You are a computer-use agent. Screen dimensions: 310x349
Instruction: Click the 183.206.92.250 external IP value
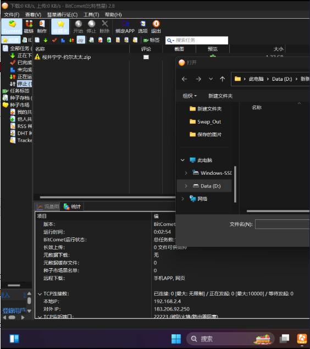171,309
